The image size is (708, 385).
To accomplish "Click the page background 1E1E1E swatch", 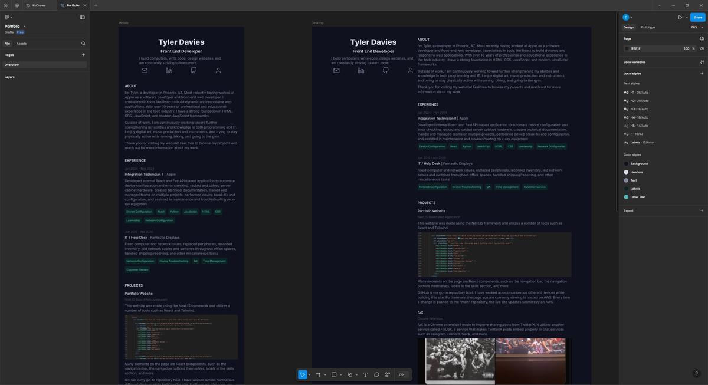I will 627,48.
